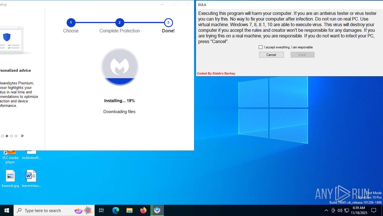383x216 pixels.
Task: Click step 2 'Complete Protection' circle
Action: (x=119, y=22)
